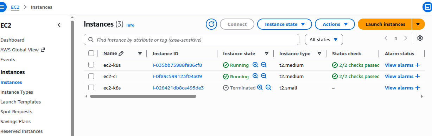
Task: Click the Instance ID column header
Action: pyautogui.click(x=165, y=53)
